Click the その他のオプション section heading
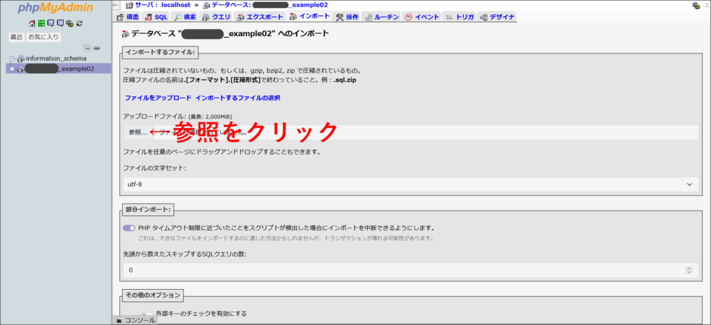This screenshot has width=711, height=325. pyautogui.click(x=152, y=296)
